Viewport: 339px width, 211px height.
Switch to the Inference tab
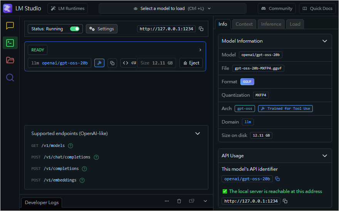click(x=271, y=24)
